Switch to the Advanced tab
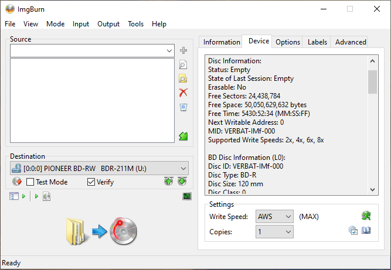 [351, 42]
